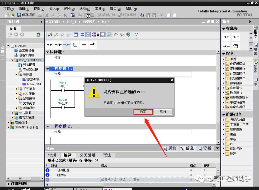Collapse 程序段 1 in the Main editor
Image resolution: width=259 pixels, height=190 pixels.
[48, 68]
